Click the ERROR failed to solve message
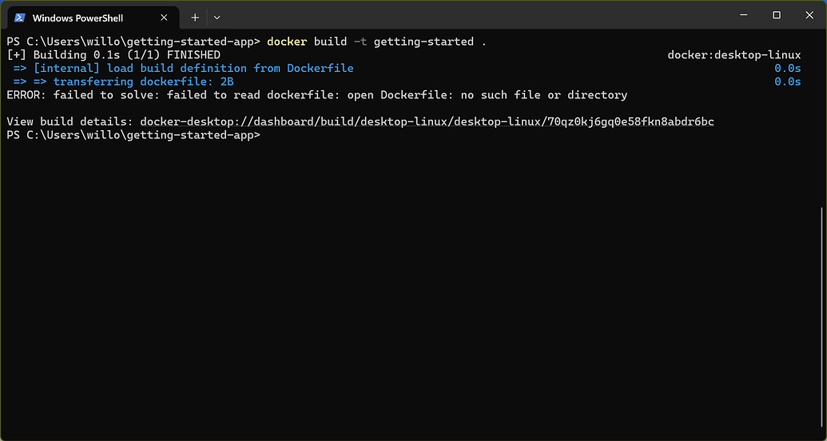 point(316,95)
